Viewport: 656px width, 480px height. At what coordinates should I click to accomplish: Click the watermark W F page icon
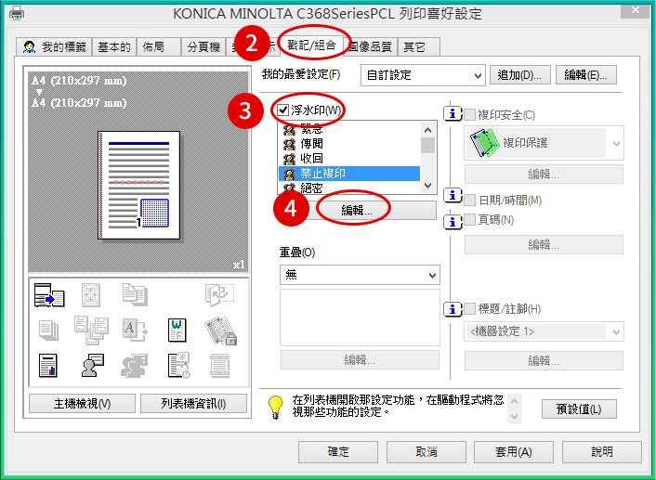(177, 330)
